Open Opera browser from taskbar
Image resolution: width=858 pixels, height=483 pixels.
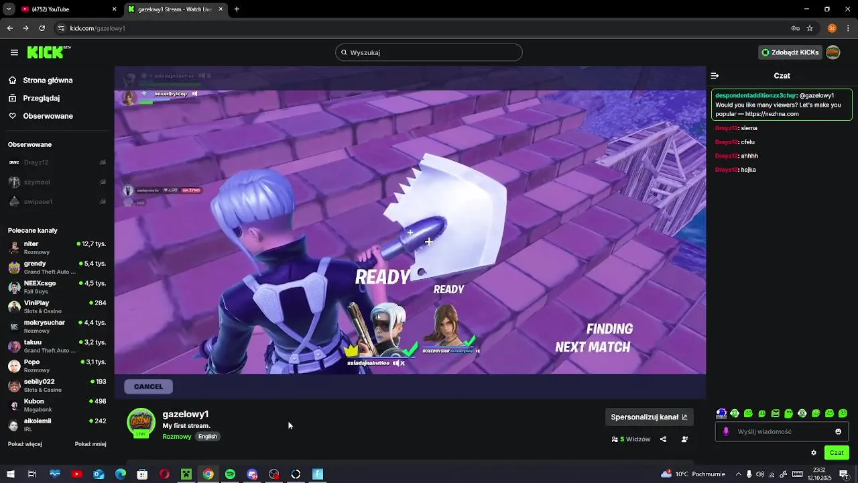tap(164, 474)
